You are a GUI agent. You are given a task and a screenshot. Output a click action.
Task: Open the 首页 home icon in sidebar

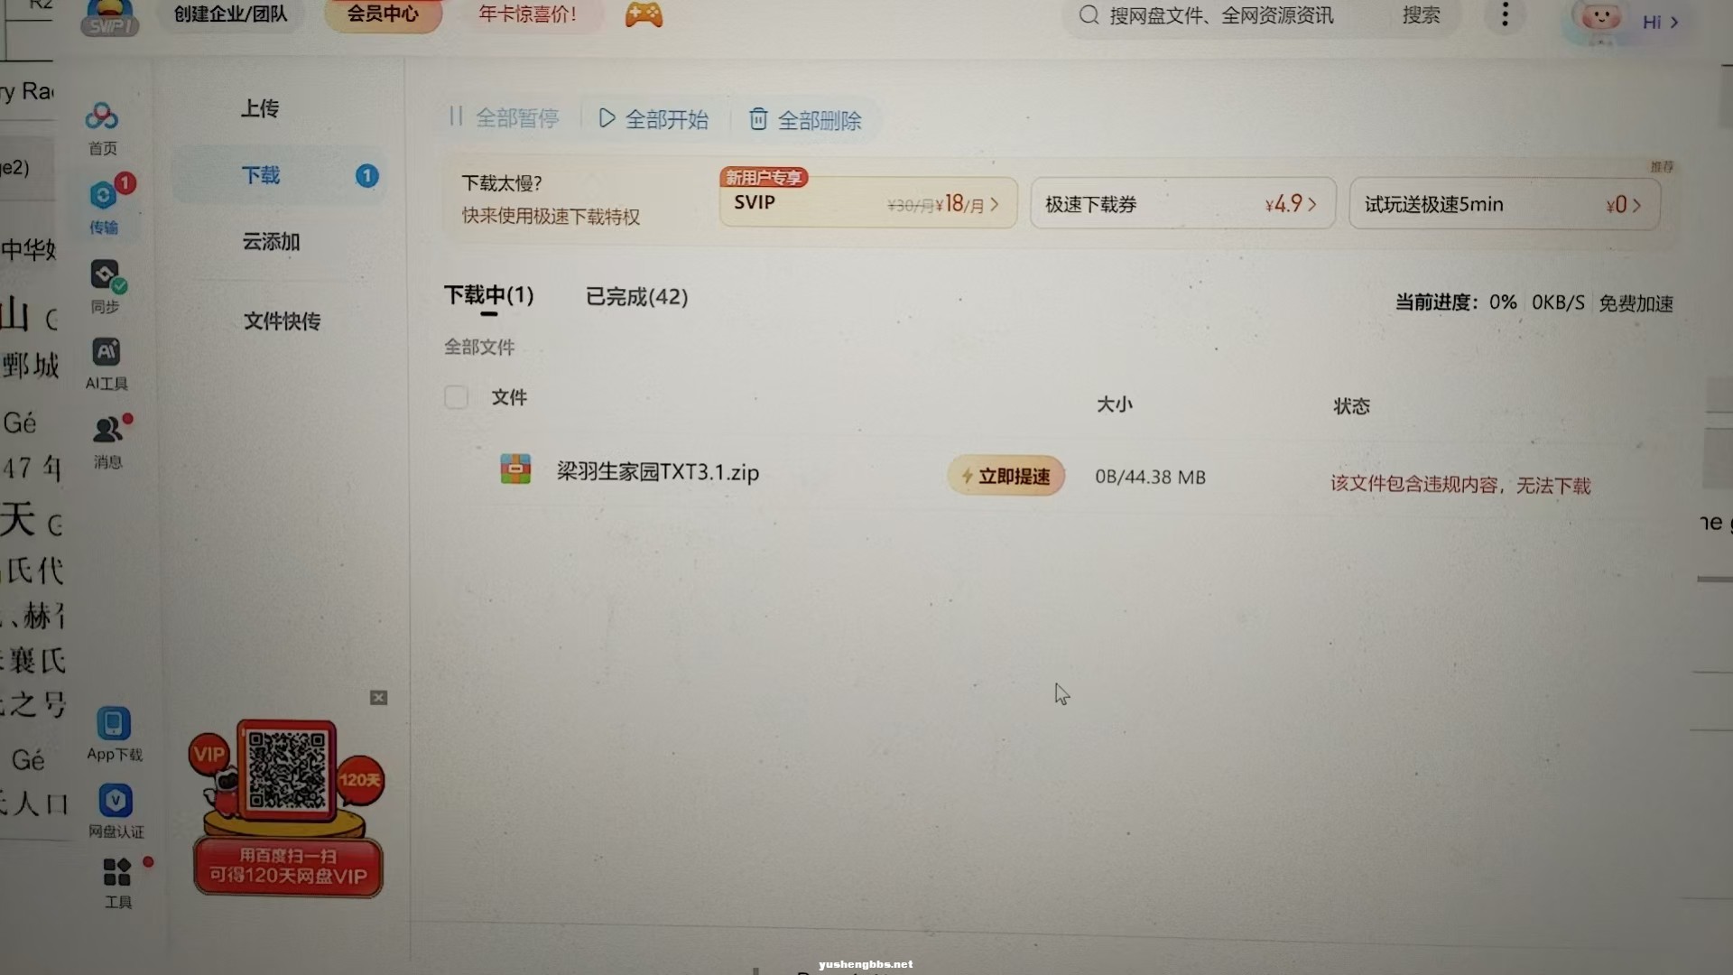(102, 116)
